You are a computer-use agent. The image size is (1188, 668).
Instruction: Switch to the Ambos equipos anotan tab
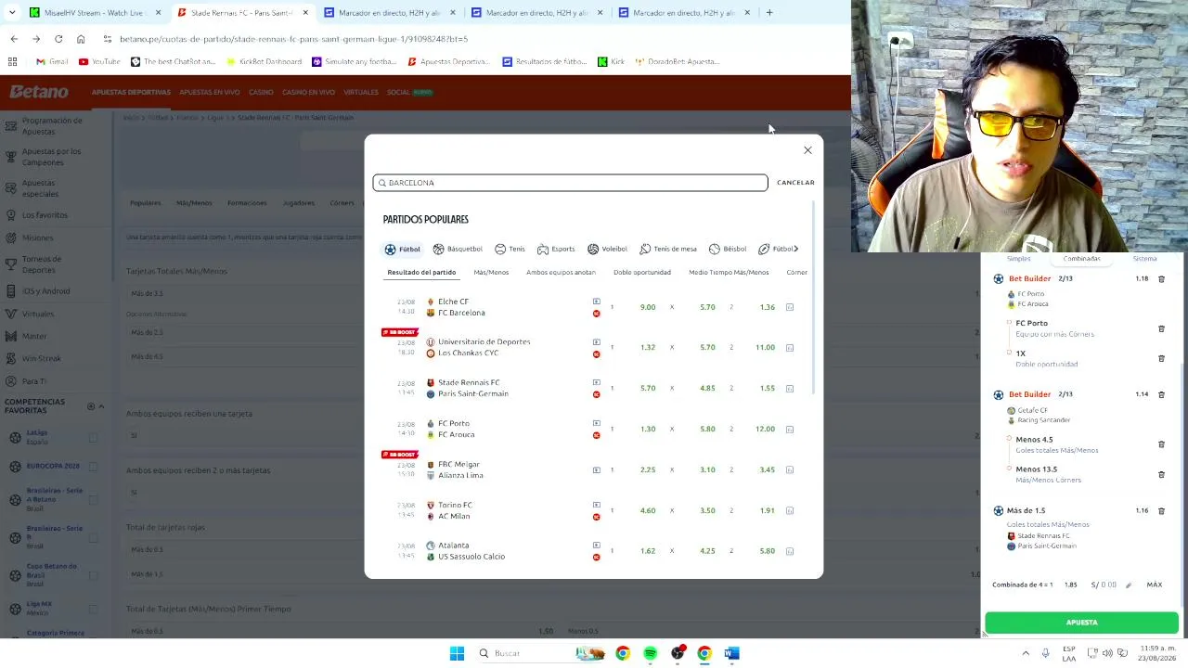[561, 273]
